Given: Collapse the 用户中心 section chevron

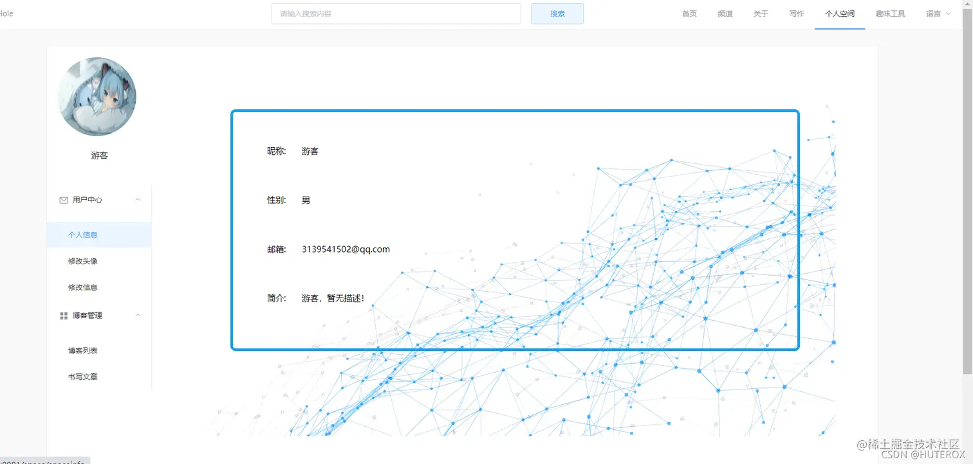Looking at the screenshot, I should [137, 199].
